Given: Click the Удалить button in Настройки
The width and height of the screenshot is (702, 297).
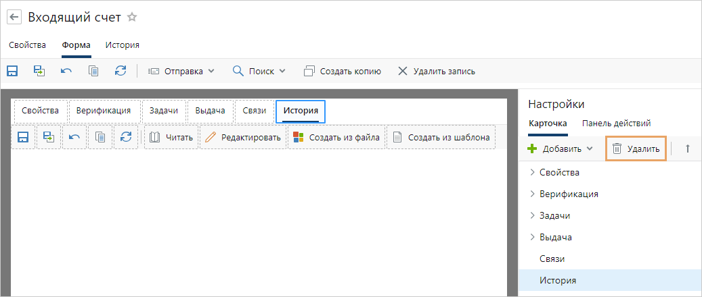Looking at the screenshot, I should (636, 148).
